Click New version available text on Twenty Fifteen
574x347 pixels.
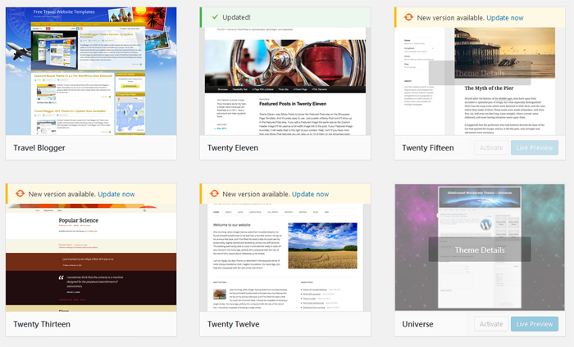pyautogui.click(x=451, y=18)
